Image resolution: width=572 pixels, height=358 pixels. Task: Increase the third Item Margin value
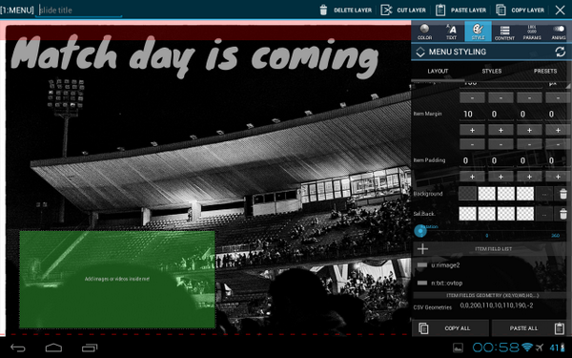pos(529,130)
